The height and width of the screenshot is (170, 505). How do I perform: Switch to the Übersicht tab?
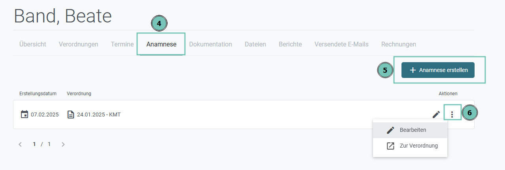(x=33, y=44)
